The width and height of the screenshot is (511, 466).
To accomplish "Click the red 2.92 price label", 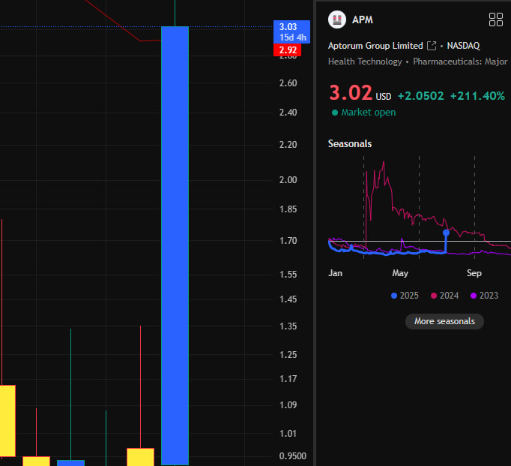I will 287,50.
